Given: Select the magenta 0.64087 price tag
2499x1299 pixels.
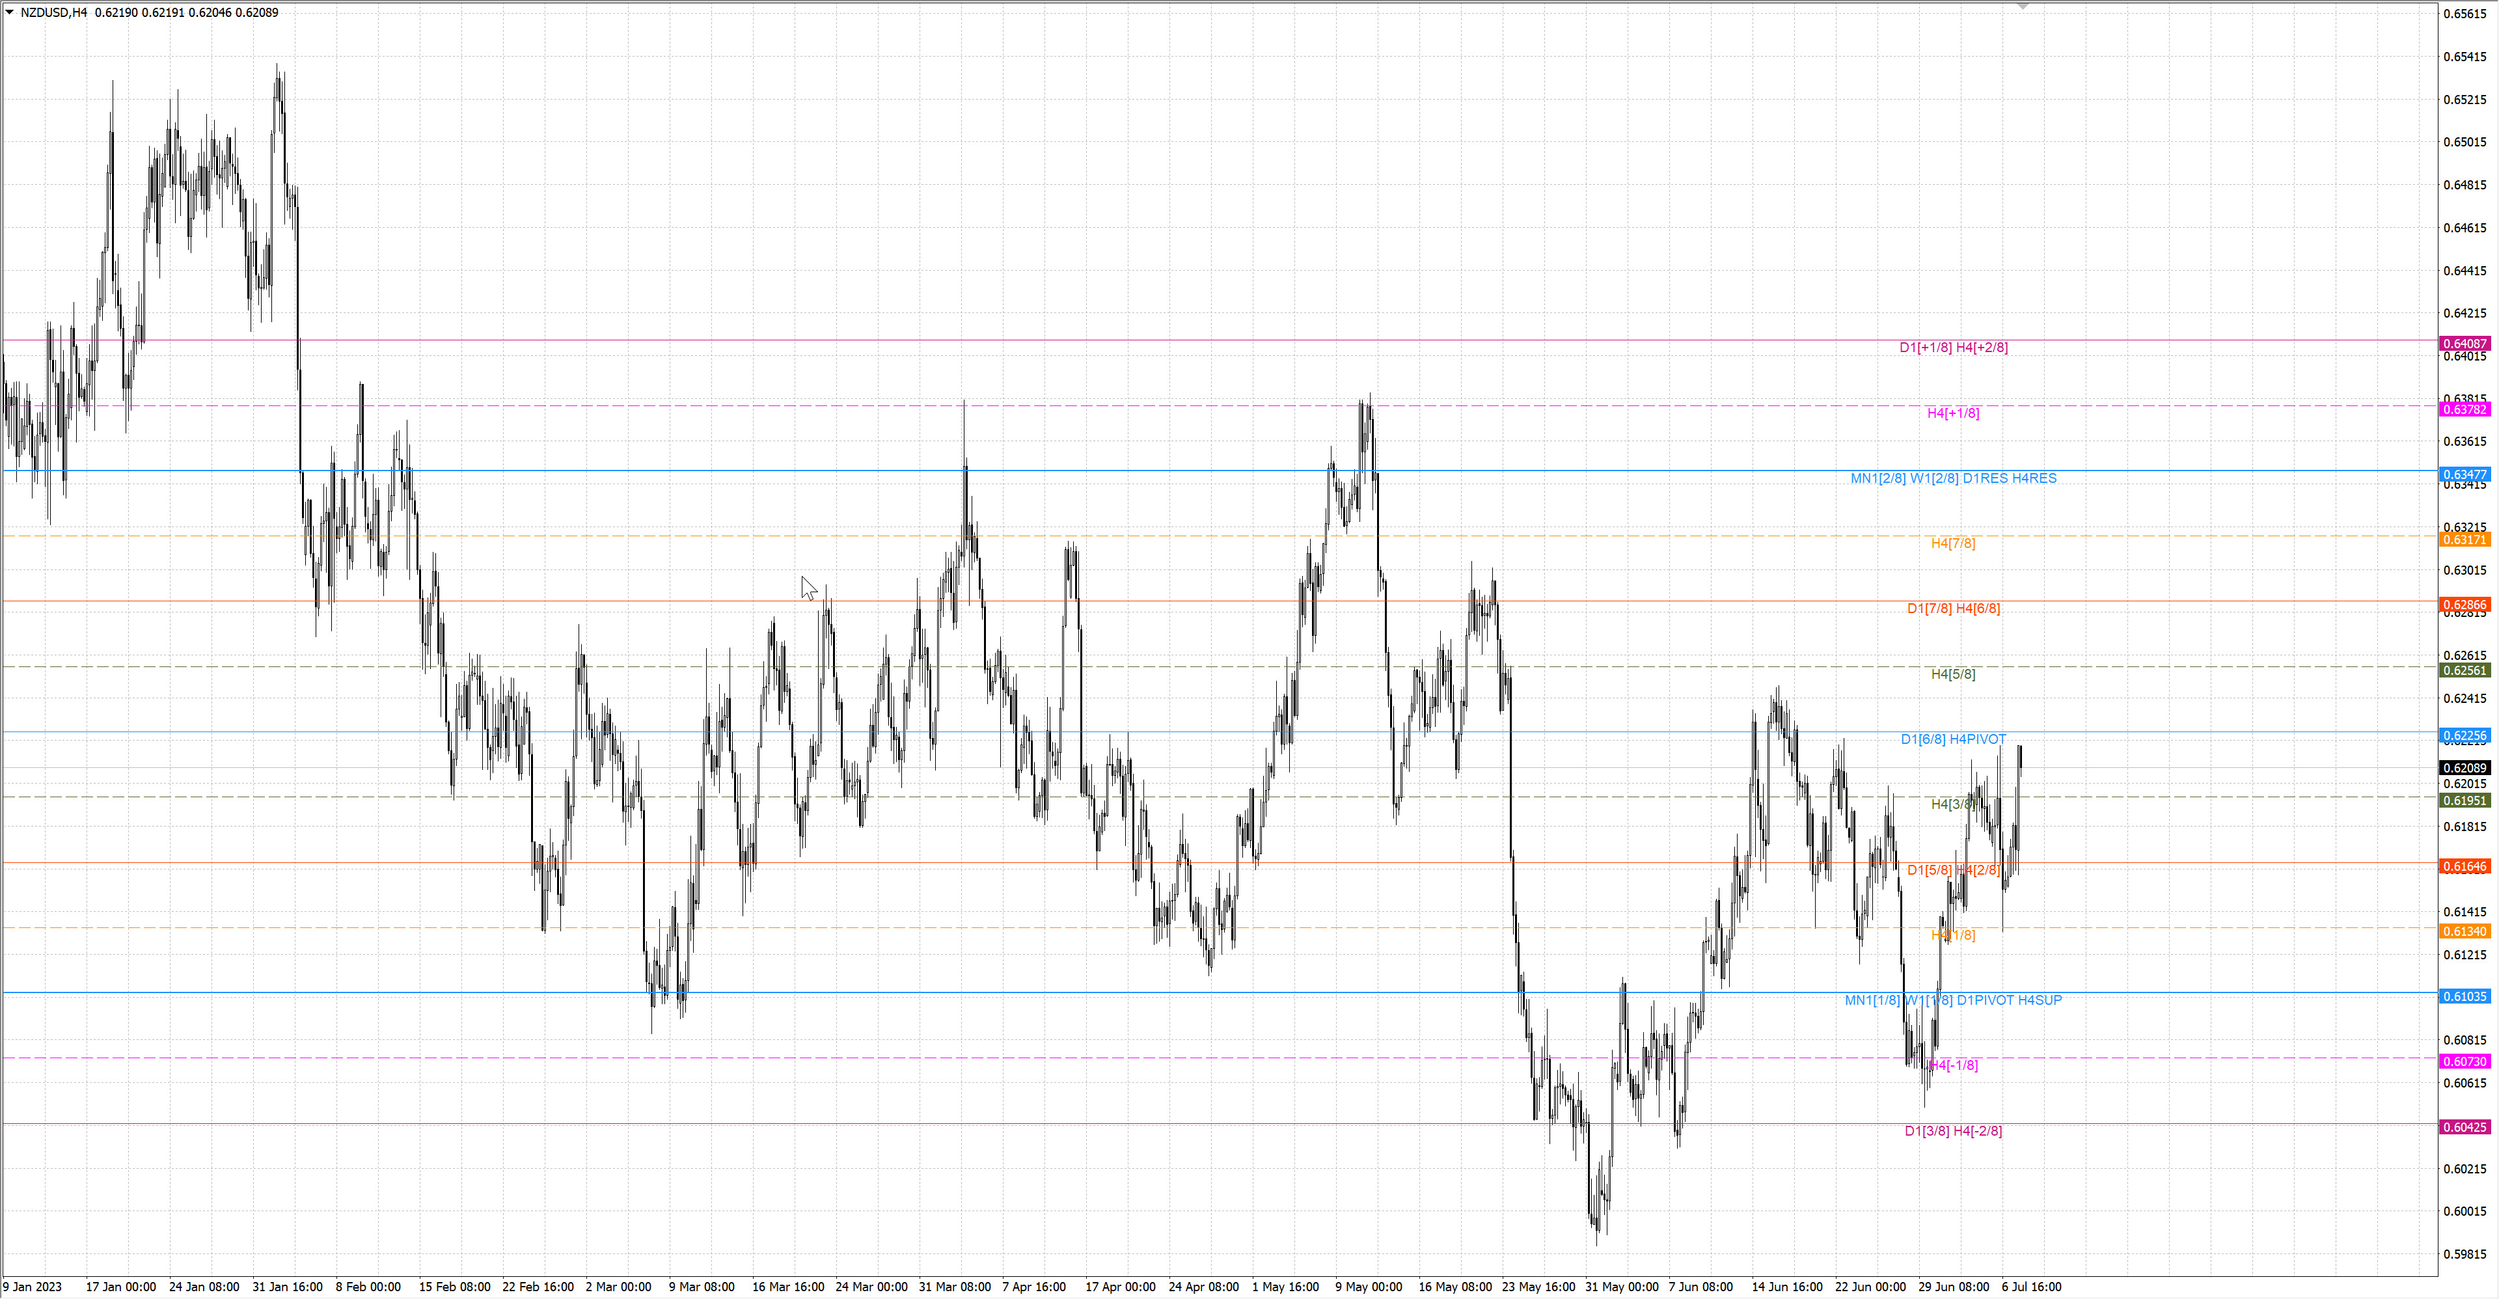Looking at the screenshot, I should point(2464,344).
